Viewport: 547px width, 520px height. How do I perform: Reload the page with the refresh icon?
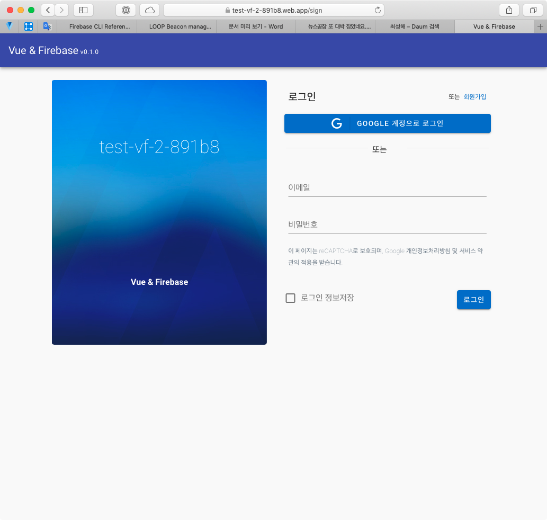coord(378,10)
